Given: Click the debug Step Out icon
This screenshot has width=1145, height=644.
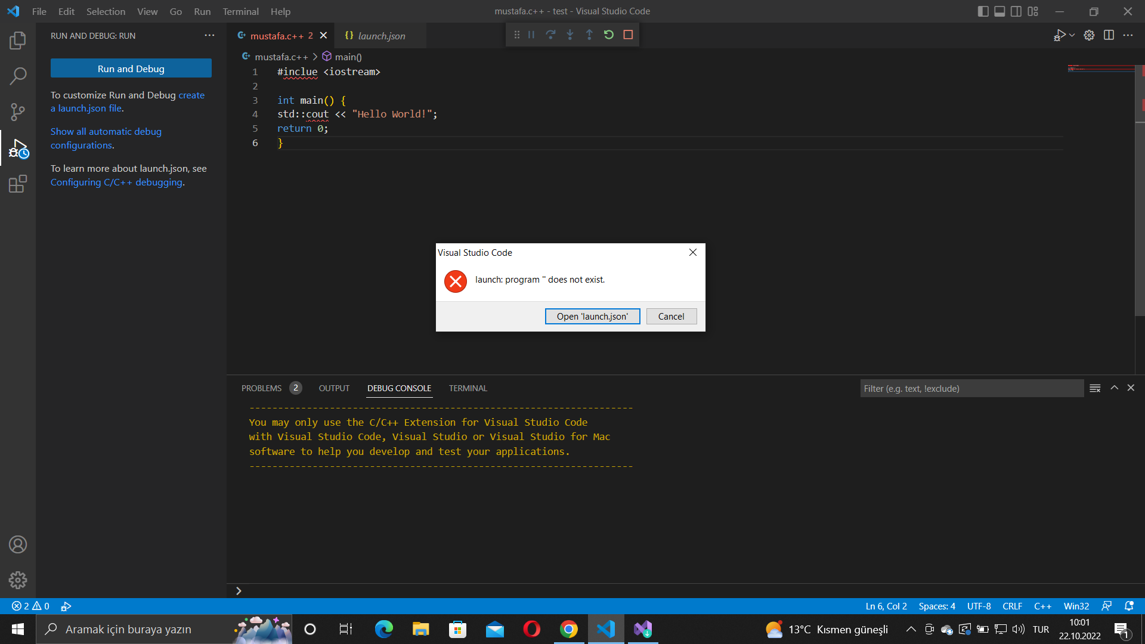Looking at the screenshot, I should pyautogui.click(x=589, y=35).
